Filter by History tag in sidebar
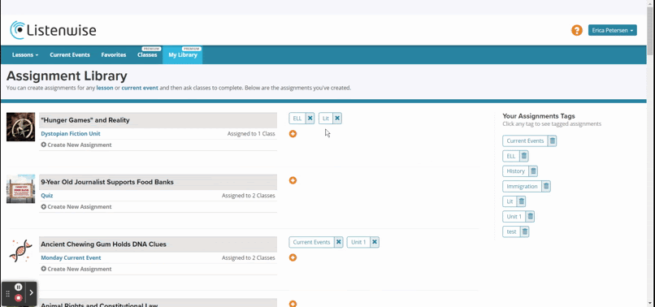Screen dimensions: 655x307 coord(515,171)
